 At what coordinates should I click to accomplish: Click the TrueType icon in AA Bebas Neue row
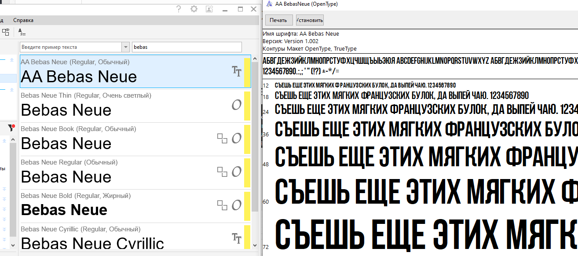pyautogui.click(x=237, y=71)
